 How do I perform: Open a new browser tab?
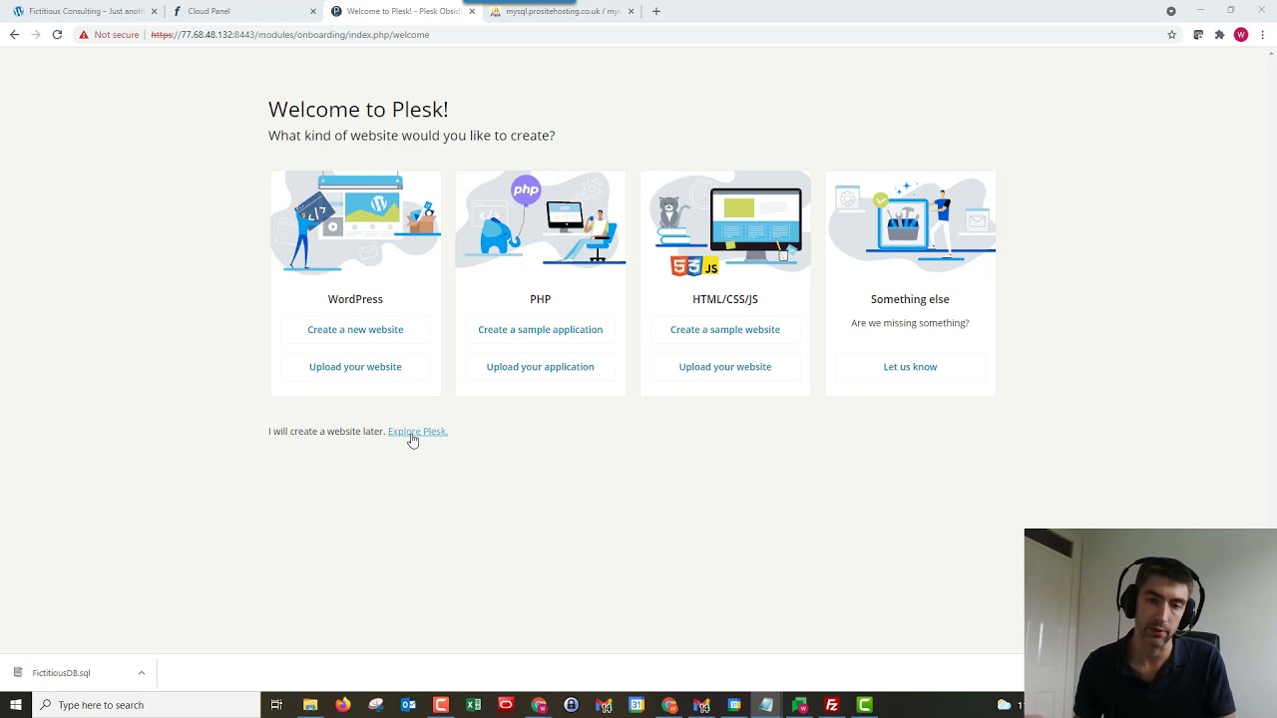[x=655, y=11]
